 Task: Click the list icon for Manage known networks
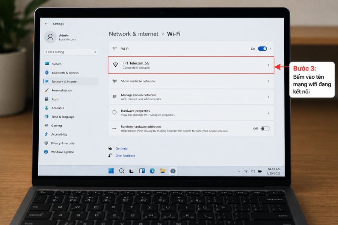(x=115, y=97)
